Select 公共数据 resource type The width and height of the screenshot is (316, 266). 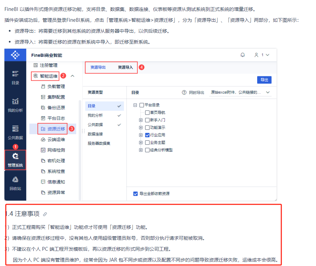[x=104, y=125]
